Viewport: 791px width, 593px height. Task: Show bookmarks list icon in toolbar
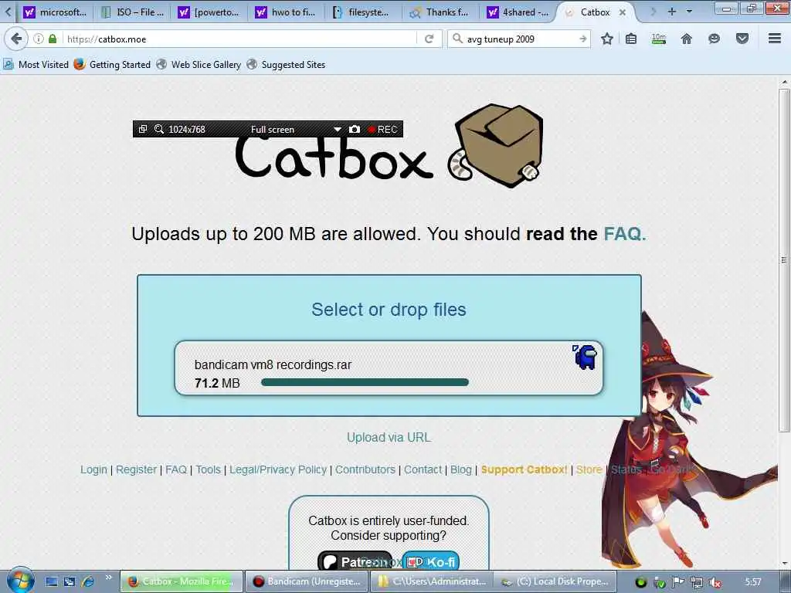tap(631, 39)
